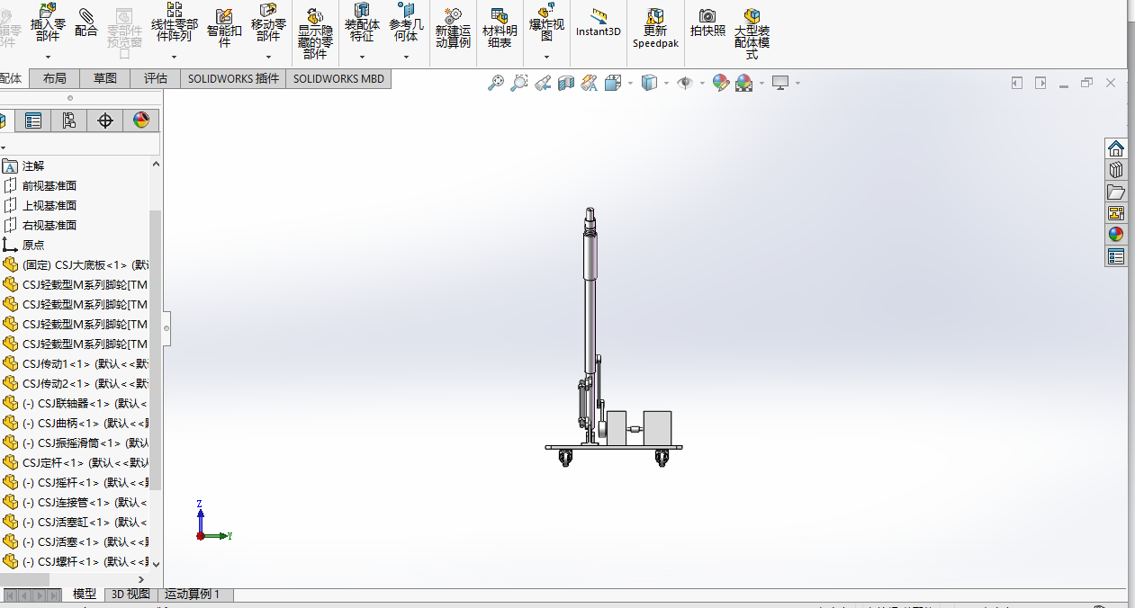Viewport: 1135px width, 608px height.
Task: Click the Zoom to Fit magnifier icon
Action: [495, 83]
